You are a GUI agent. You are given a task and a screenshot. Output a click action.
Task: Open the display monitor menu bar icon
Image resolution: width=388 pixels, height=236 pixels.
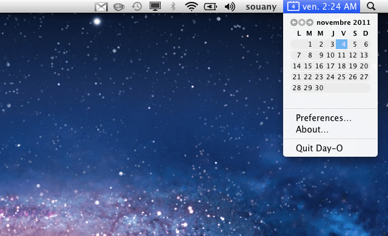[x=155, y=7]
